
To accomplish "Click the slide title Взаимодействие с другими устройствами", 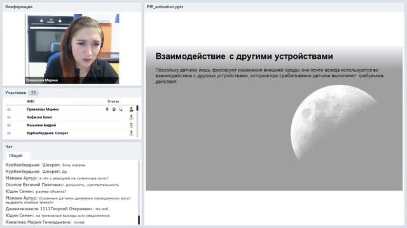I will [244, 56].
